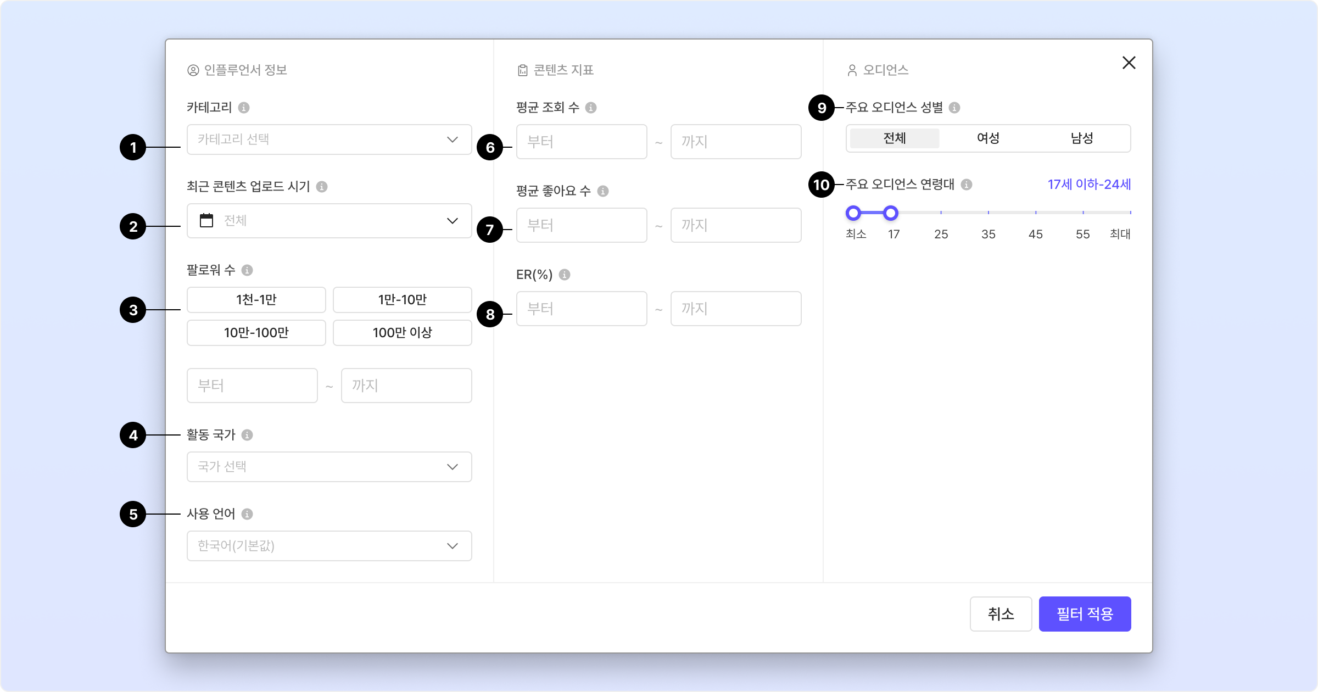Click the 평균 좋아요 수 부터 input field
Viewport: 1318px width, 692px height.
[x=582, y=225]
